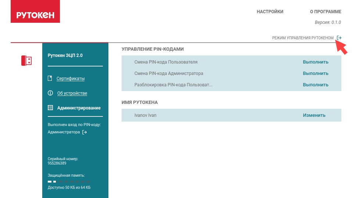
Task: Click the Защищённая память usage bar
Action: click(x=69, y=182)
